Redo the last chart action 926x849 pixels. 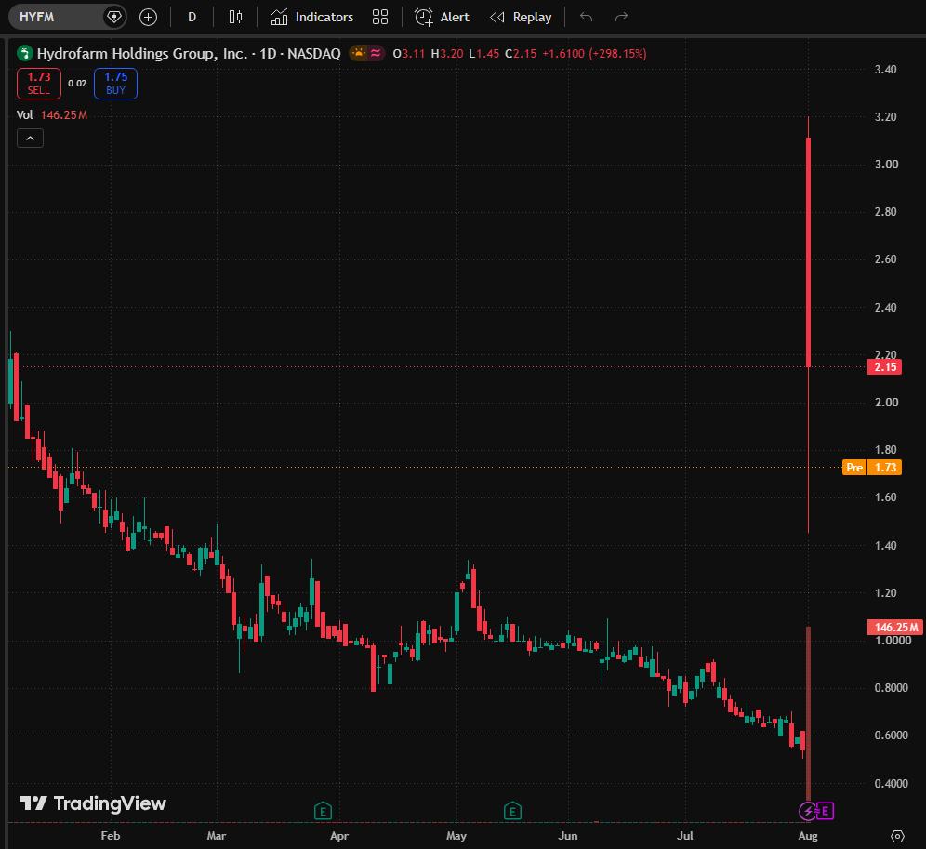(x=621, y=17)
